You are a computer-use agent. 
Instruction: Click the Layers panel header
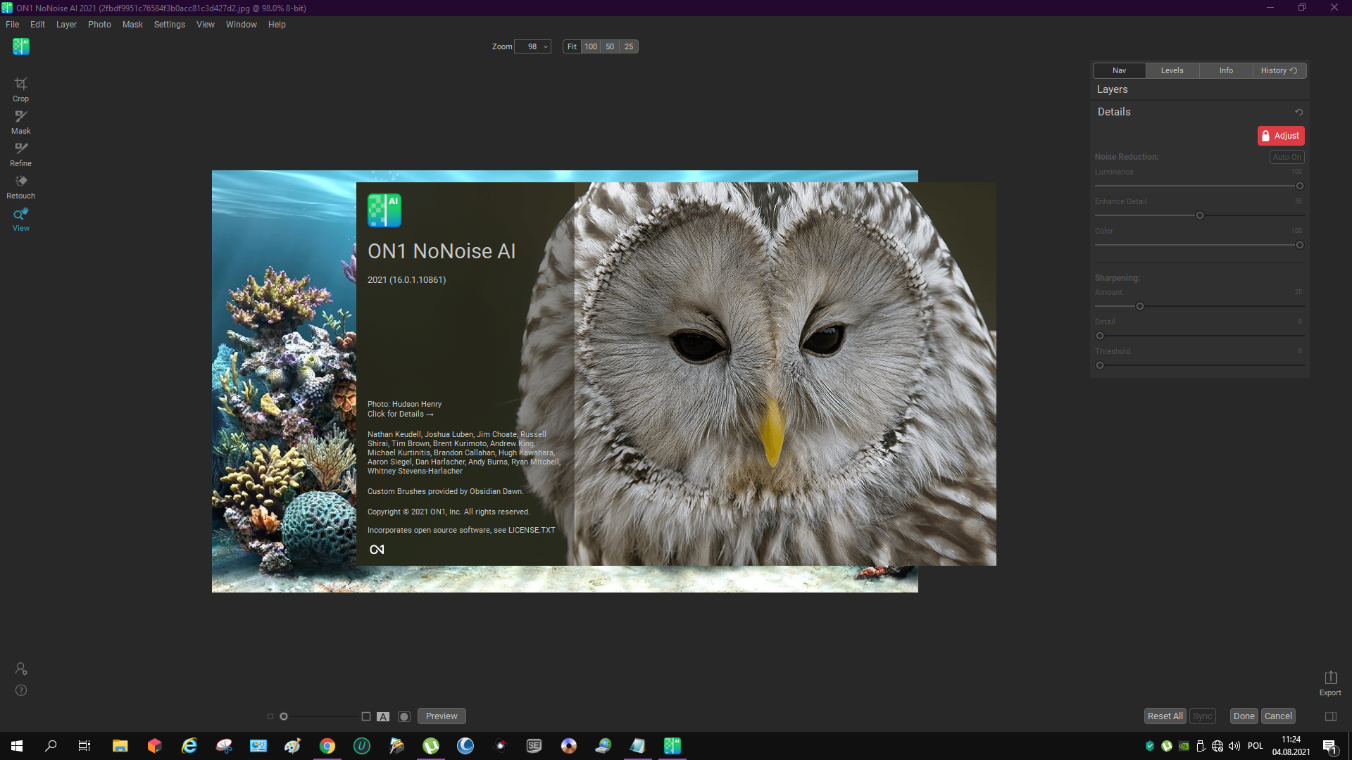[x=1200, y=89]
